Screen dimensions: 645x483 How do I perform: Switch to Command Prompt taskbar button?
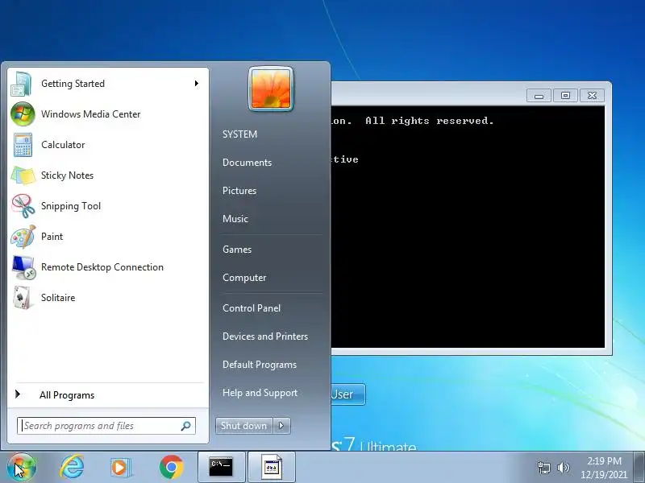(221, 467)
